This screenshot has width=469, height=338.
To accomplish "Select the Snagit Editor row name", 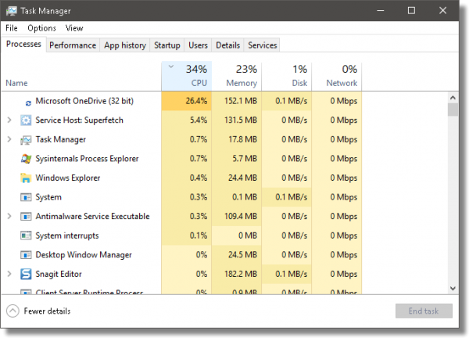I will pos(59,274).
